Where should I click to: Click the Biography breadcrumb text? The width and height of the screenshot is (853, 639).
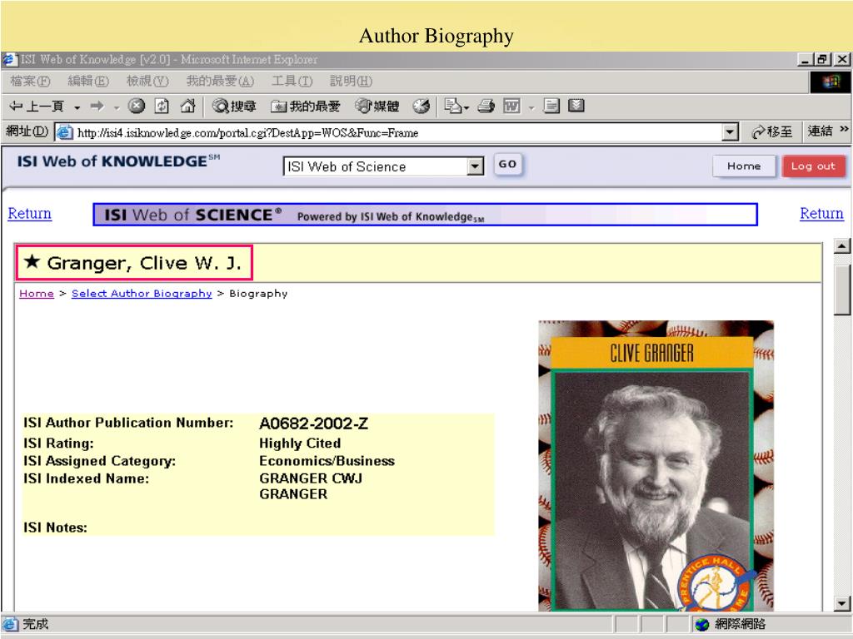pos(258,294)
